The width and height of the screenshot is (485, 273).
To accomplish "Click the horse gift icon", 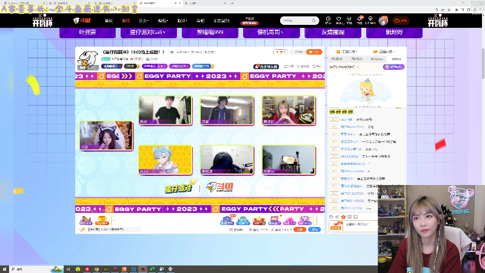I will pos(86,220).
